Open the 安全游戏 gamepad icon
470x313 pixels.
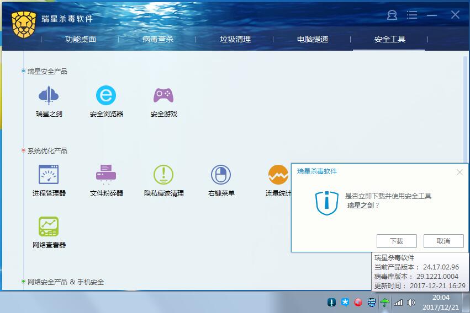[x=163, y=95]
